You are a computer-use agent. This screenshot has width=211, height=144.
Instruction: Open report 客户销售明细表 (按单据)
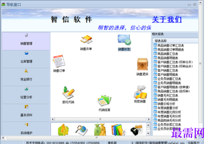click(x=174, y=87)
